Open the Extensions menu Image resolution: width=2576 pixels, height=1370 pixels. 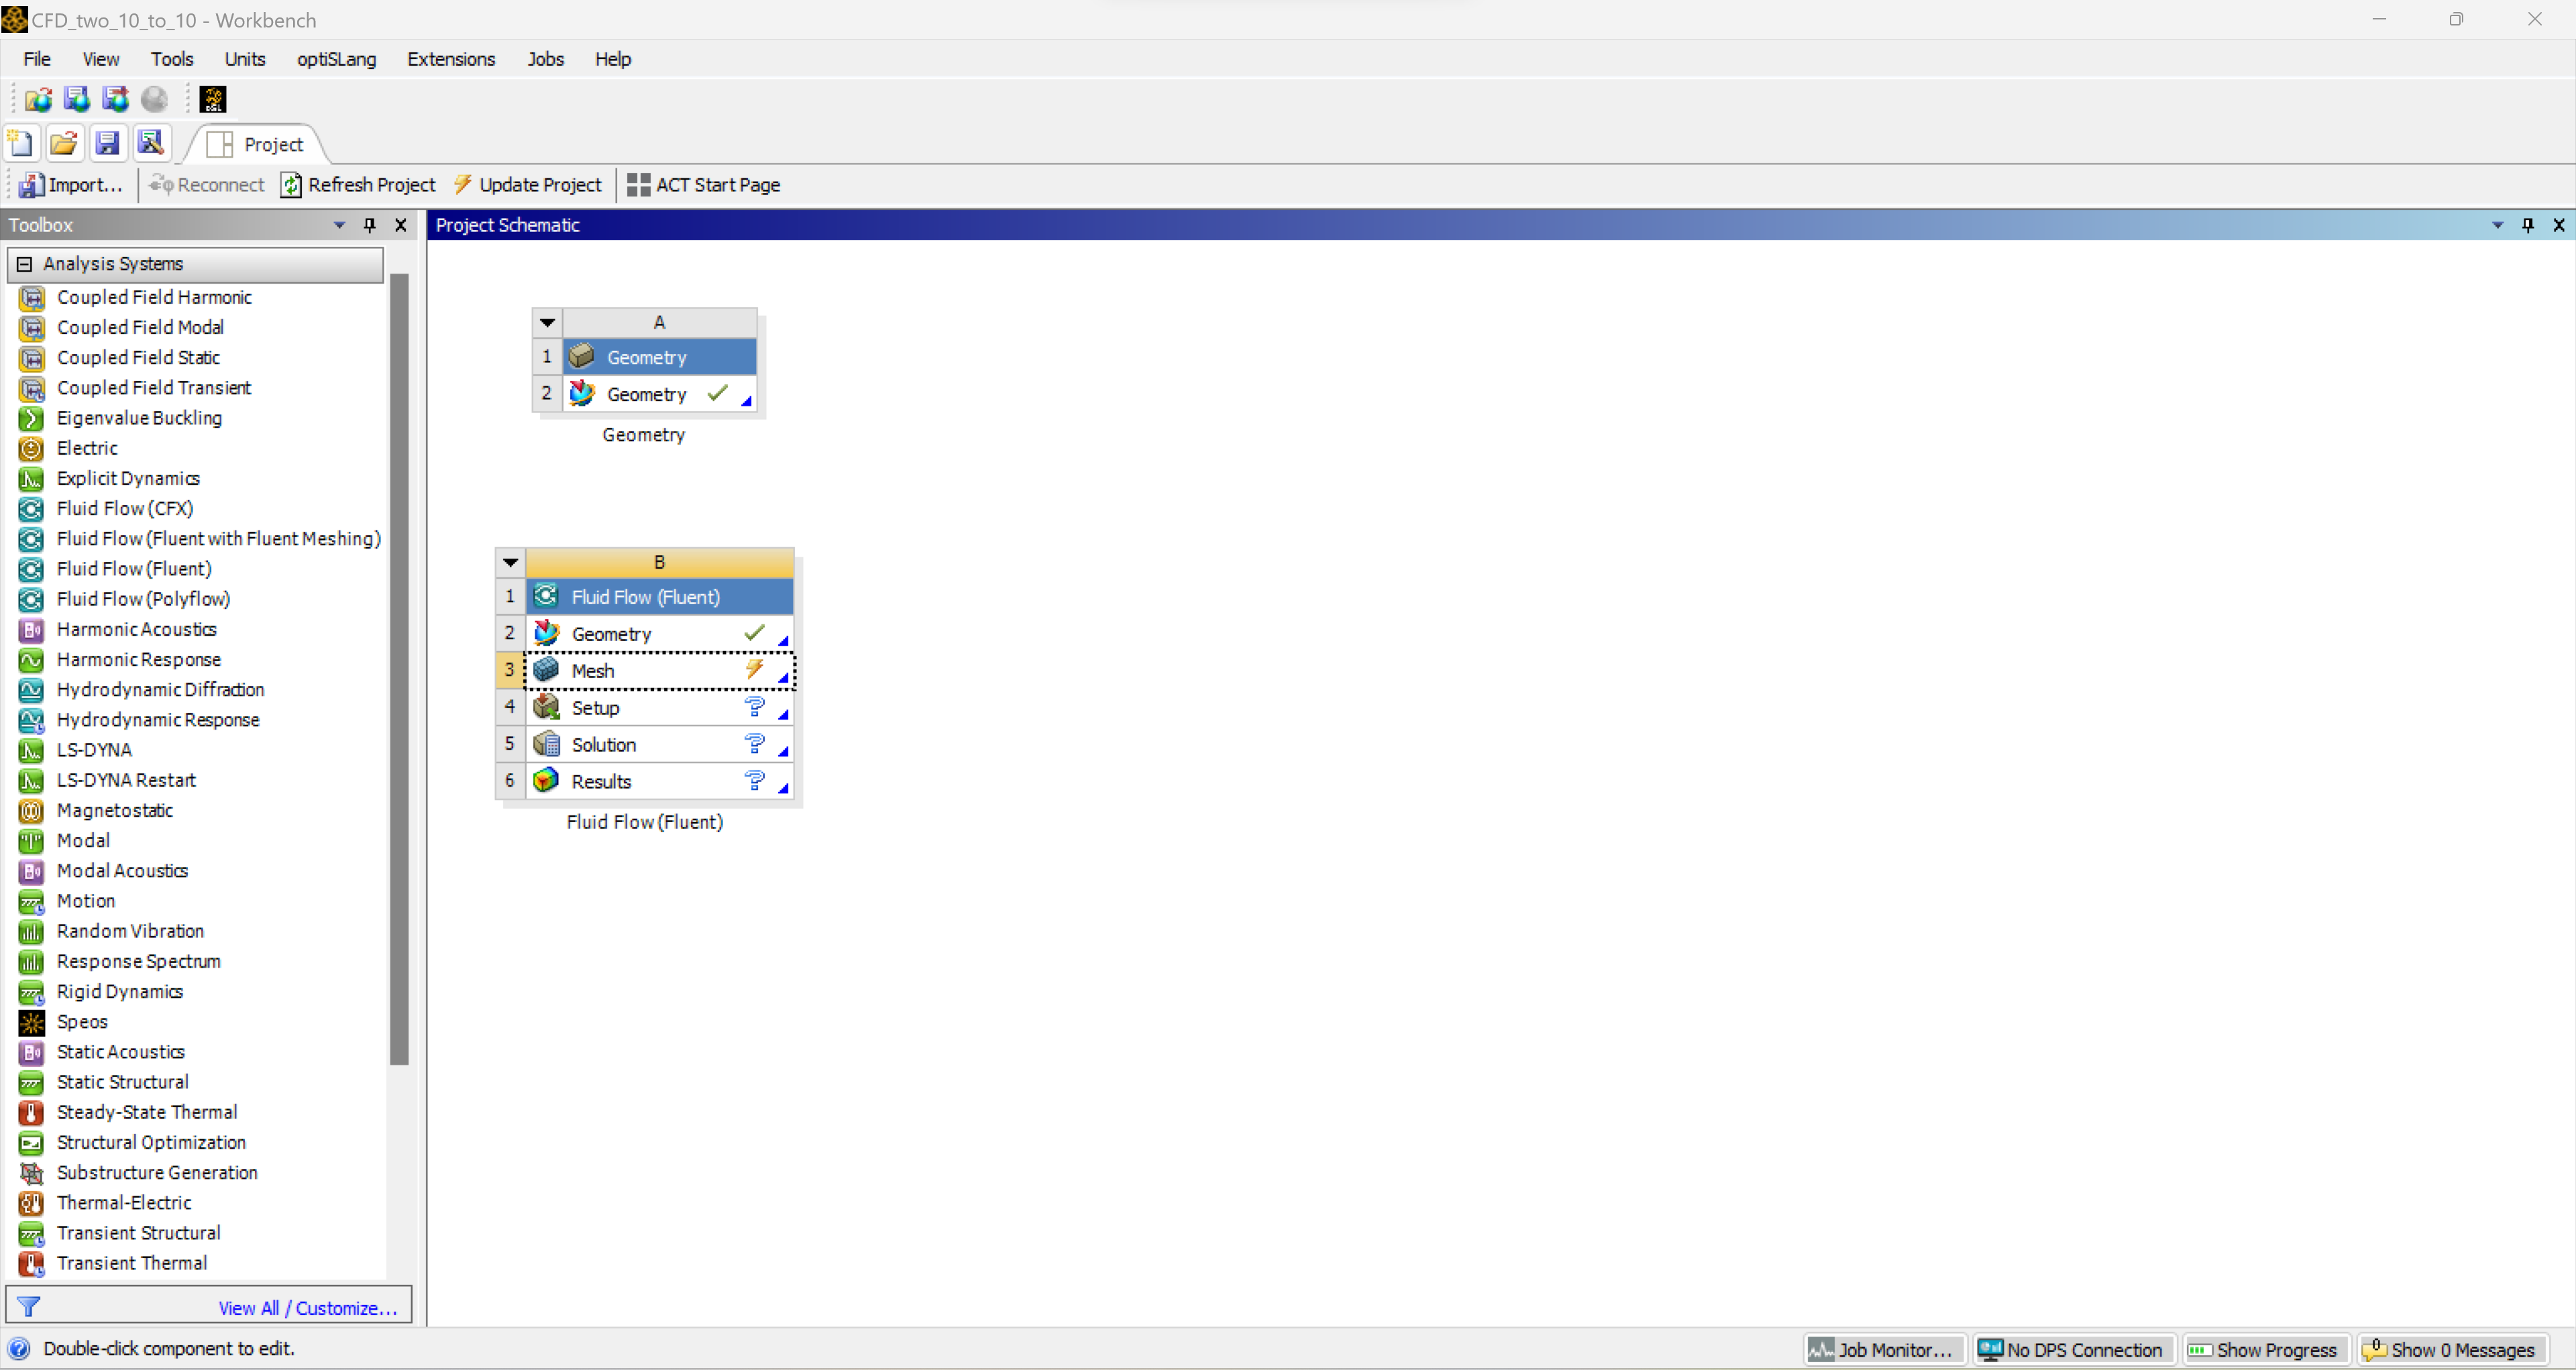click(450, 59)
